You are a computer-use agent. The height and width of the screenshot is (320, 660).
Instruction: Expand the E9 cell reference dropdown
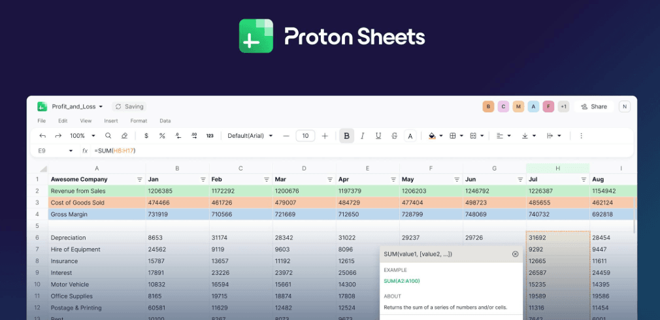pyautogui.click(x=71, y=151)
